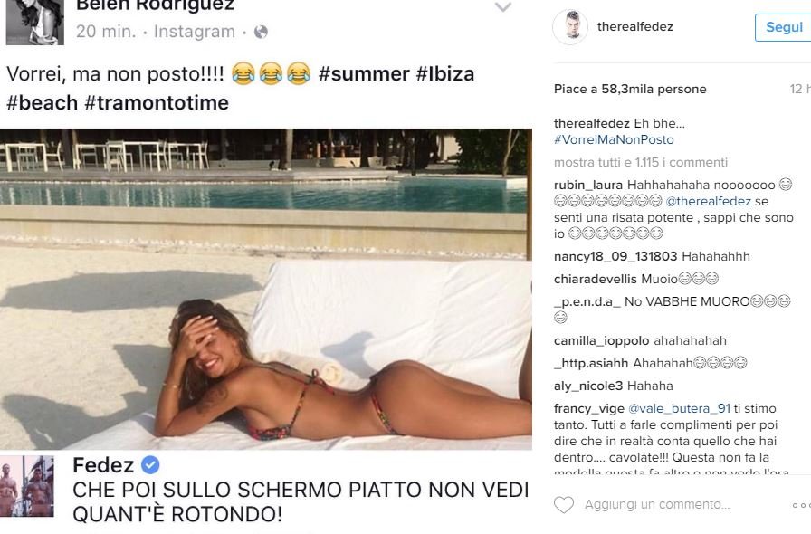Viewport: 811px width, 534px height.
Task: Click the therealfedez username in header
Action: coord(635,27)
